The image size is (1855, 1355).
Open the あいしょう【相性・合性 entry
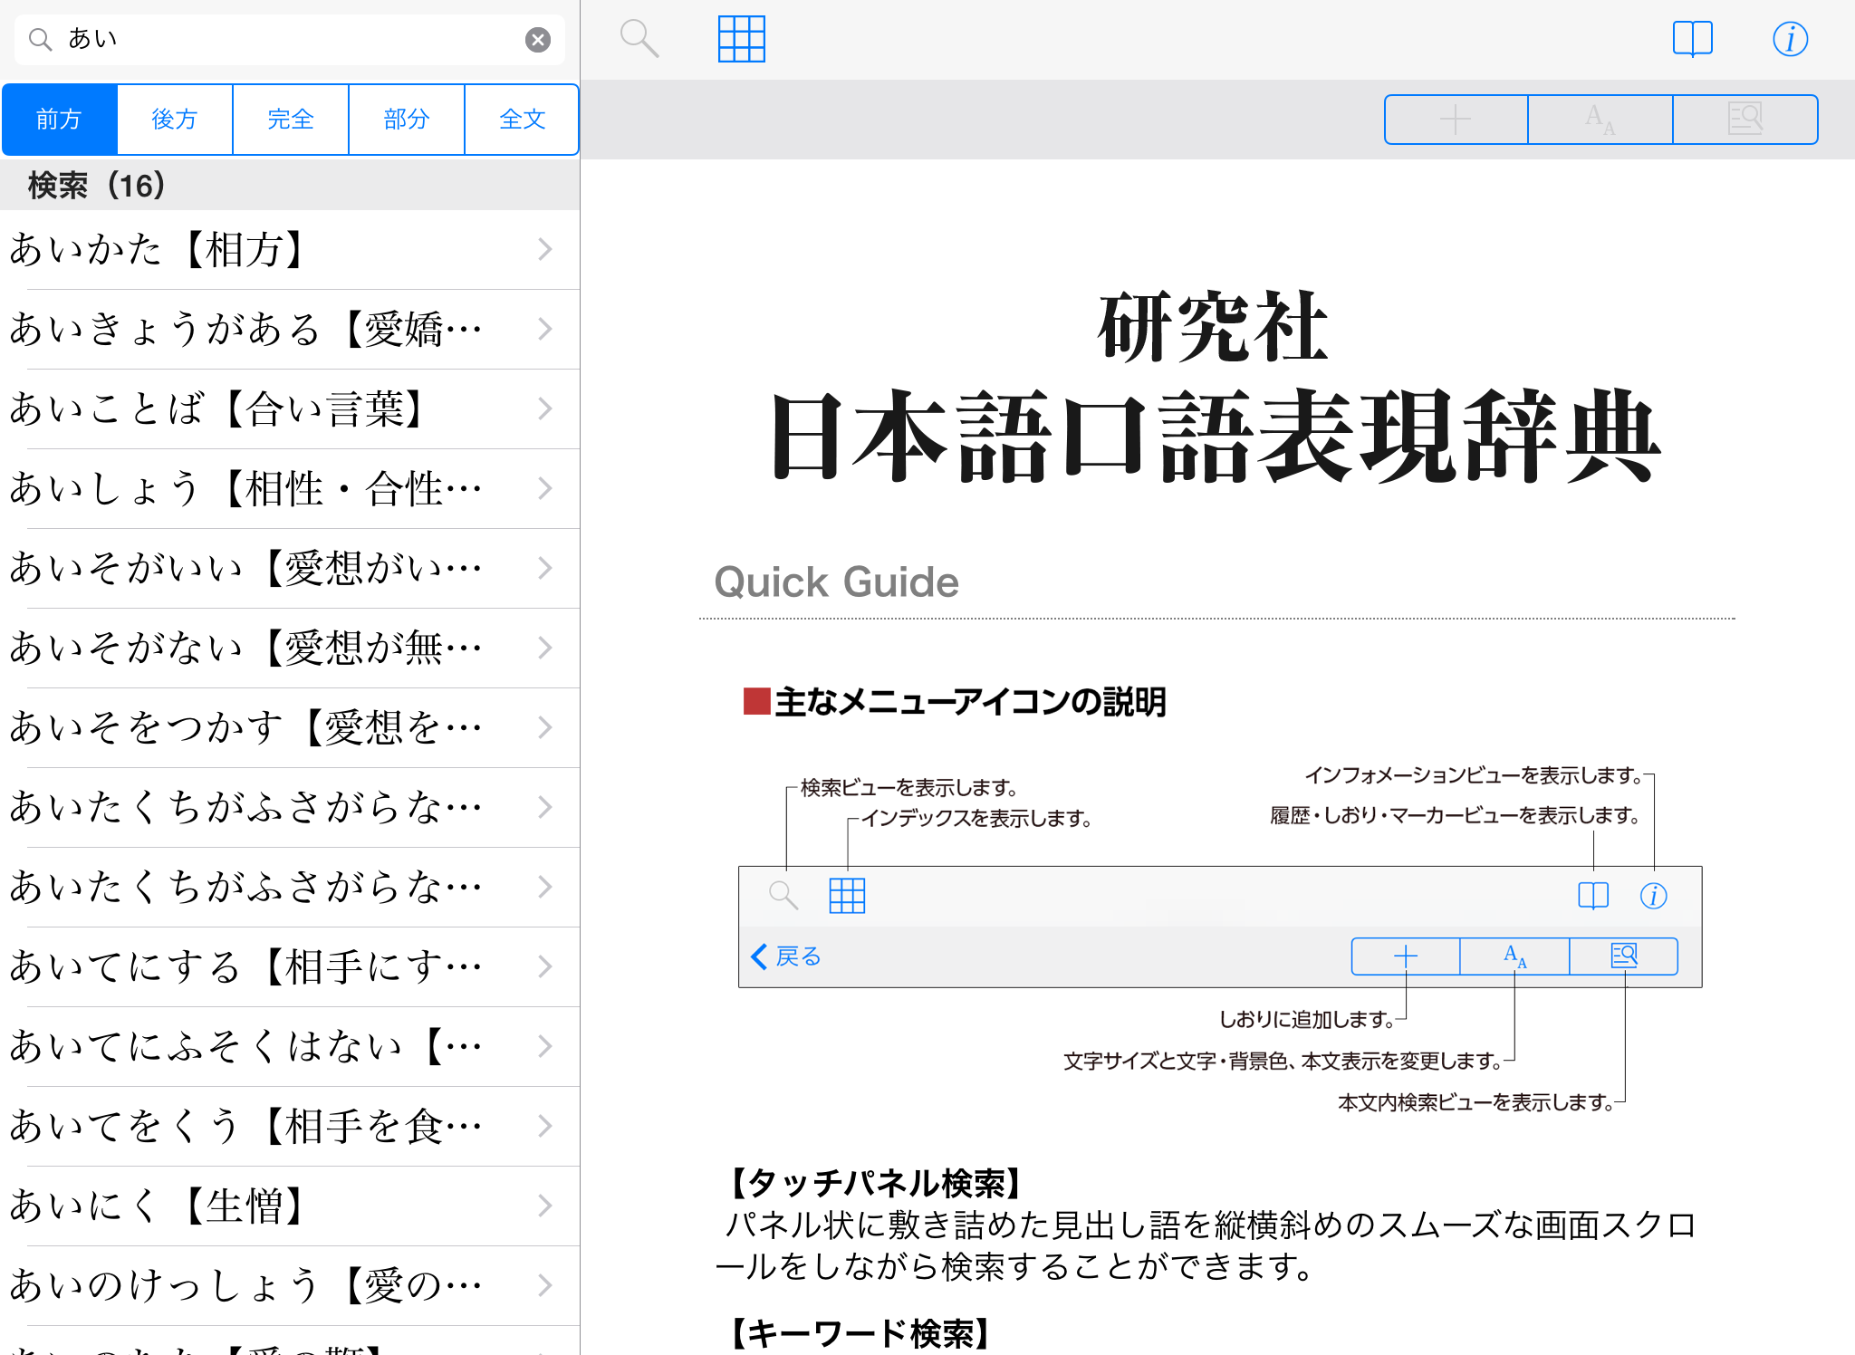[245, 489]
